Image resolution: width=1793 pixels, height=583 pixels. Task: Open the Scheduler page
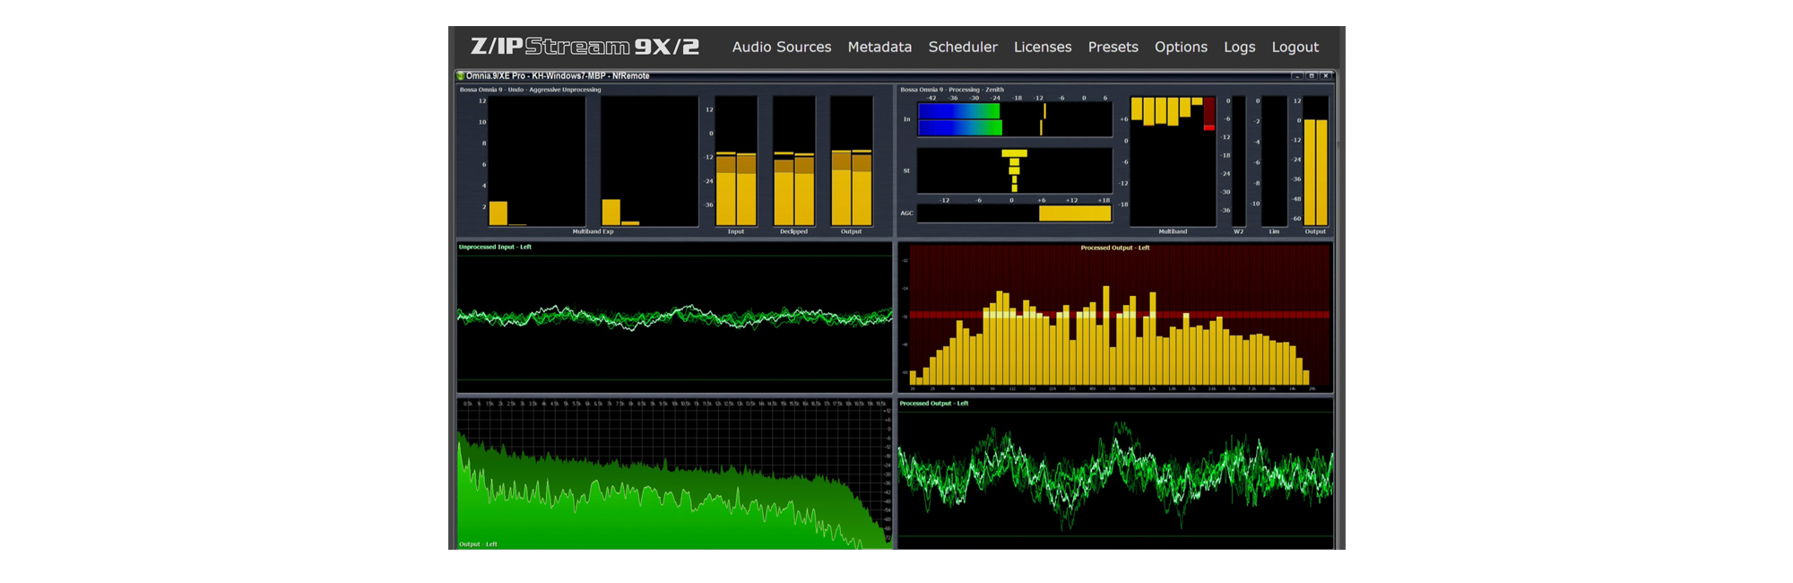click(x=963, y=47)
